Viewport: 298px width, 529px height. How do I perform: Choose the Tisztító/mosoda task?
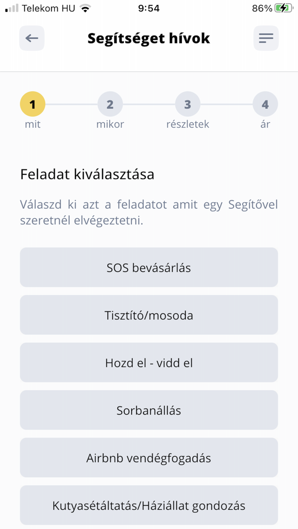click(149, 315)
